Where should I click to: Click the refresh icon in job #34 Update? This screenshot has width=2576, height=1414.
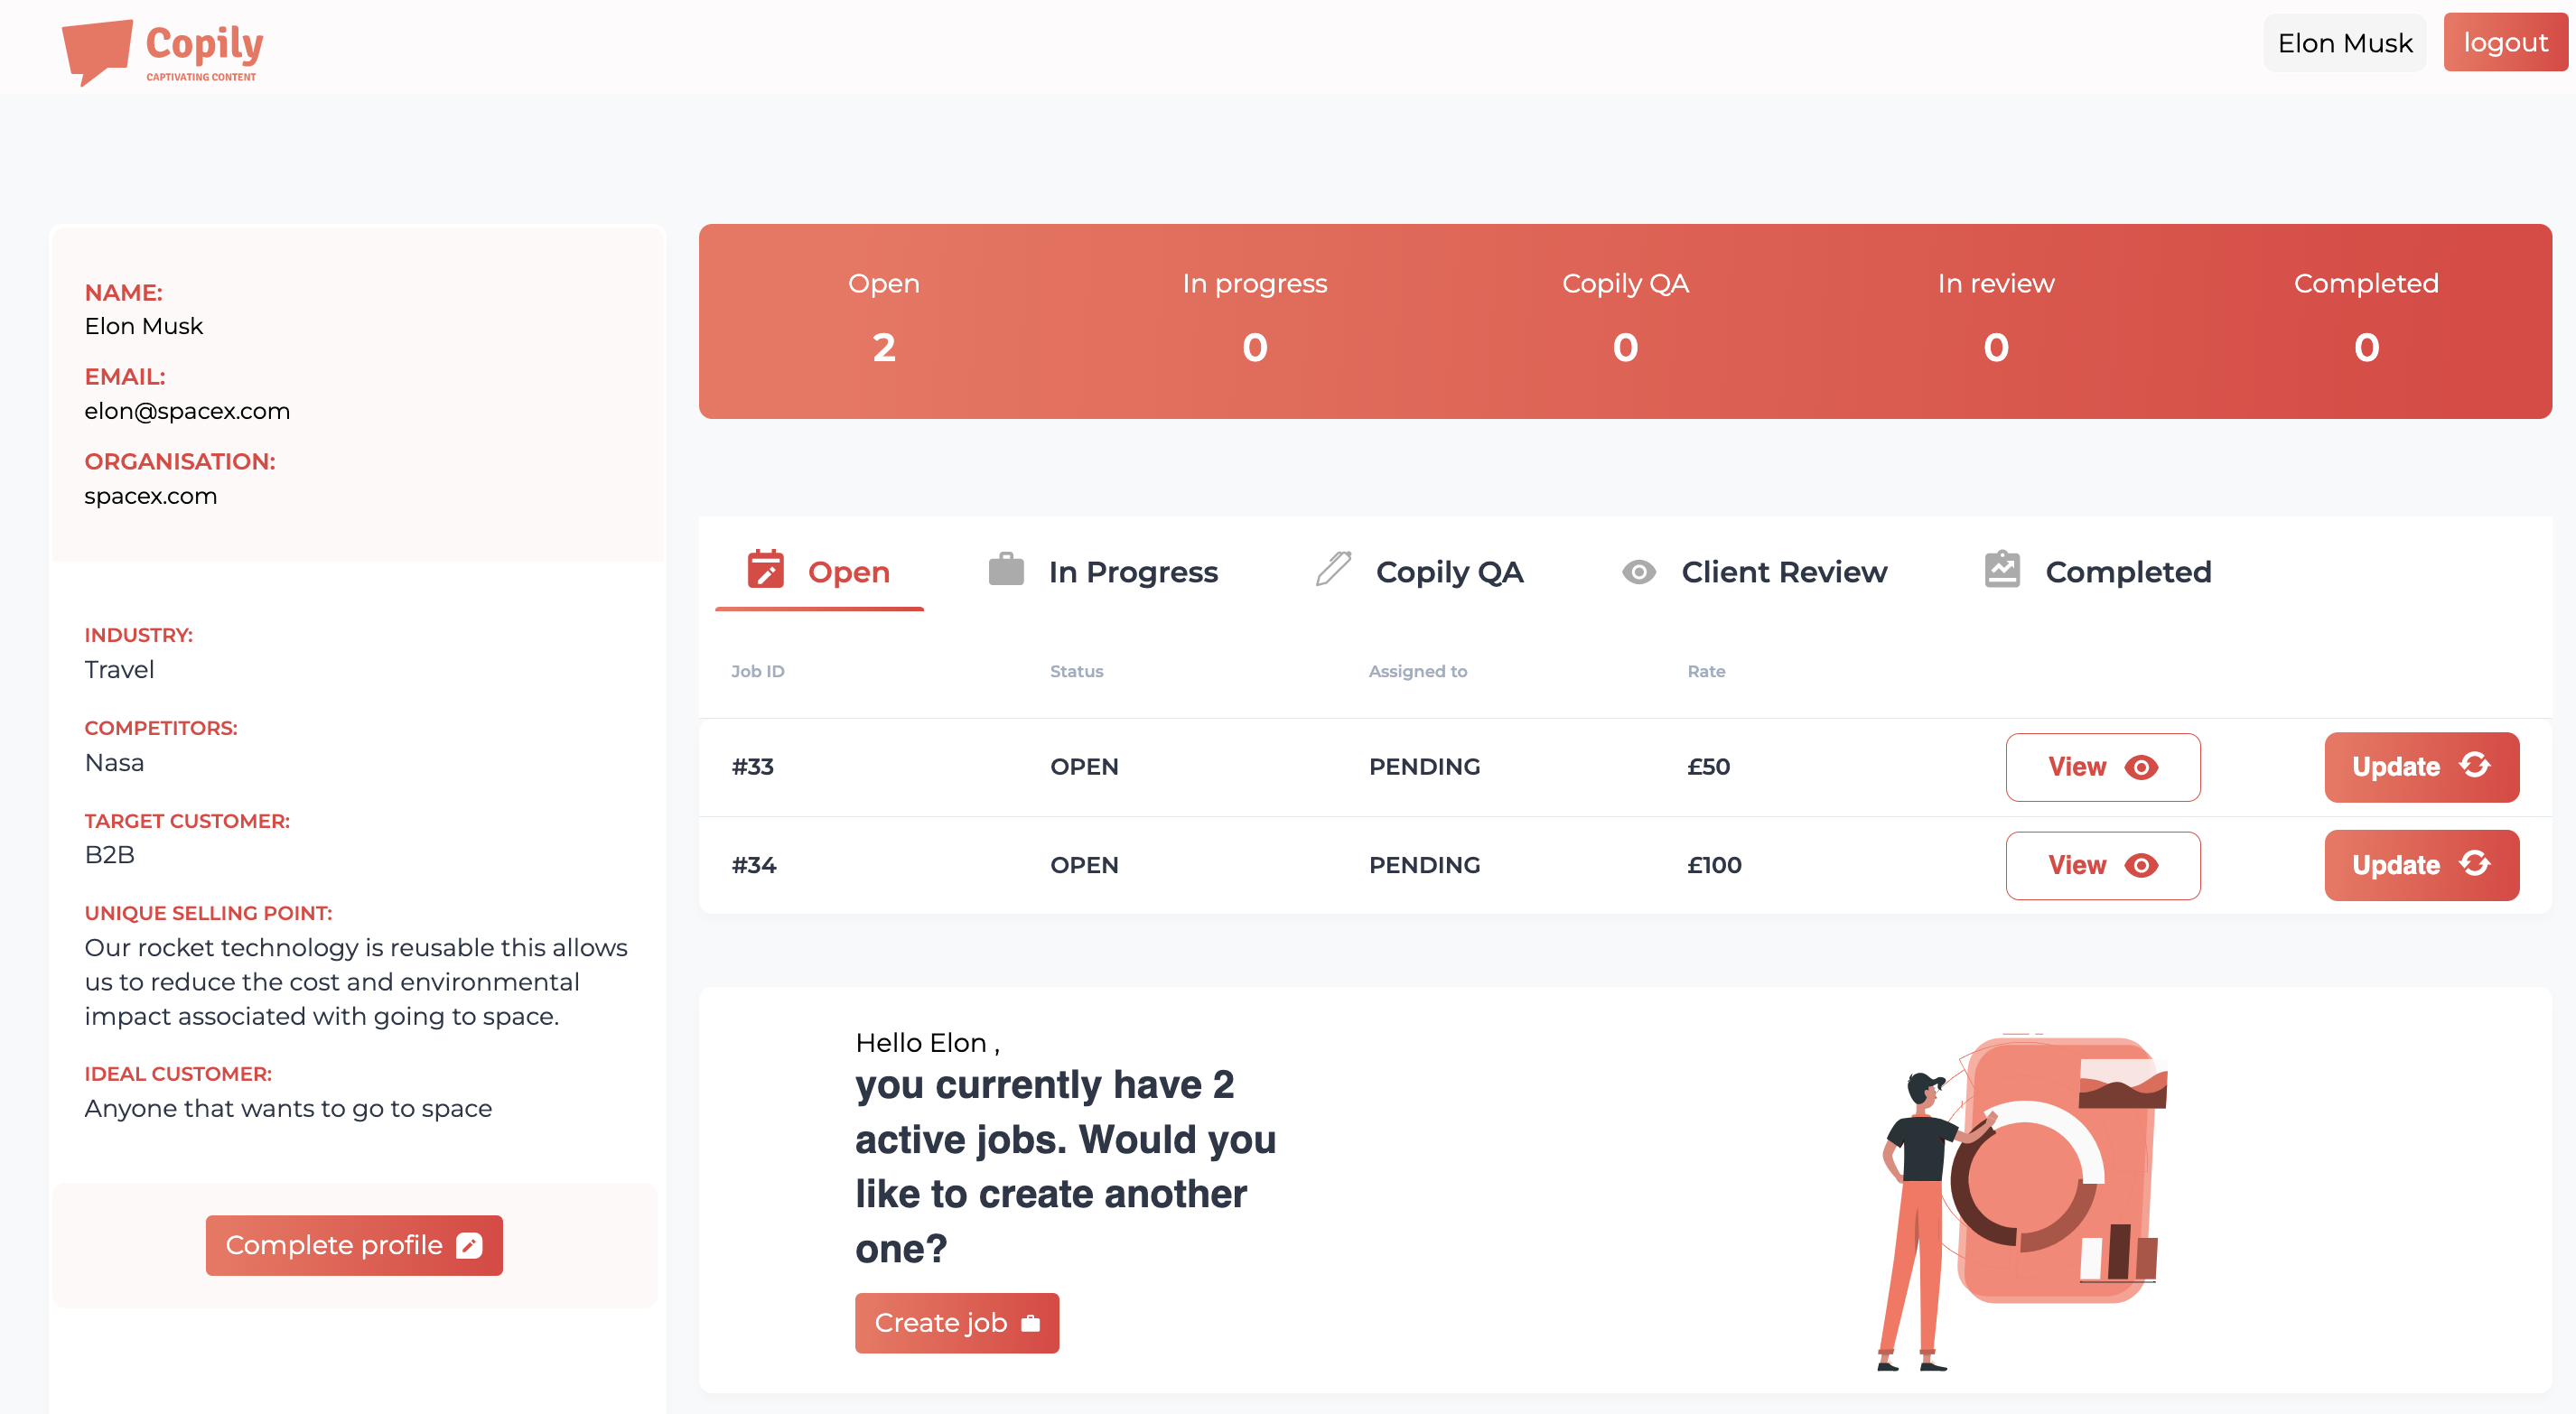tap(2474, 863)
